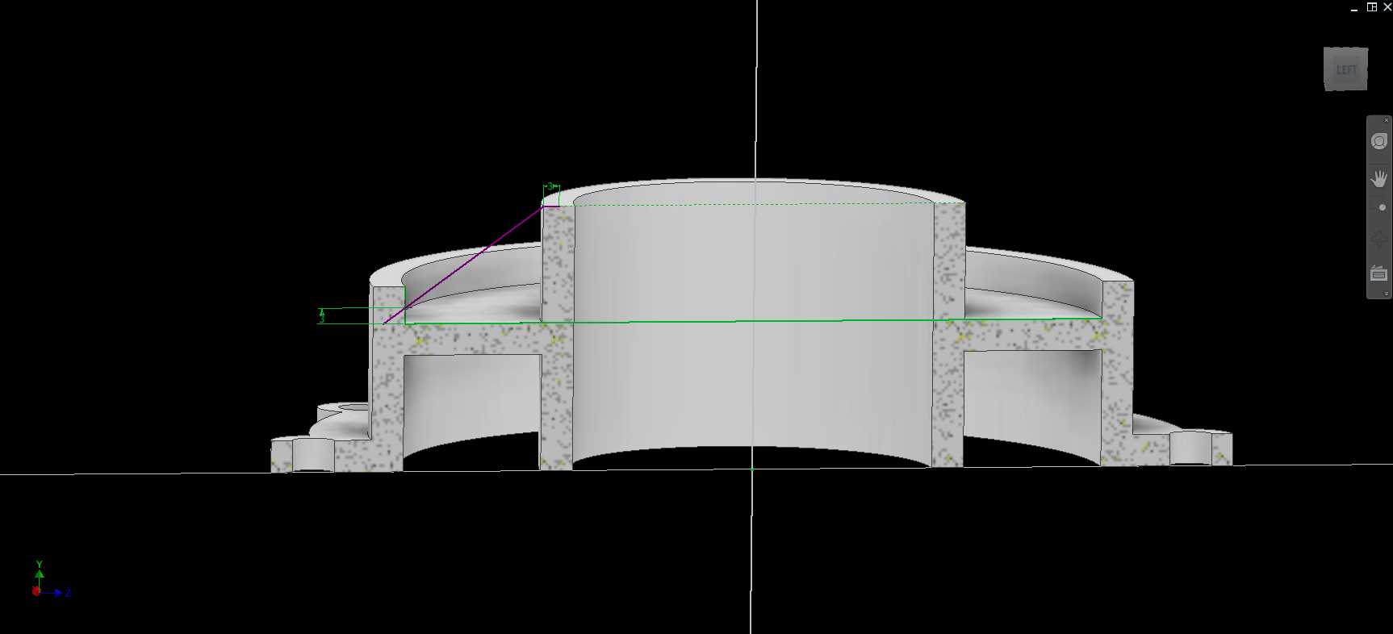Restore down the drawing viewport window

(x=1371, y=7)
